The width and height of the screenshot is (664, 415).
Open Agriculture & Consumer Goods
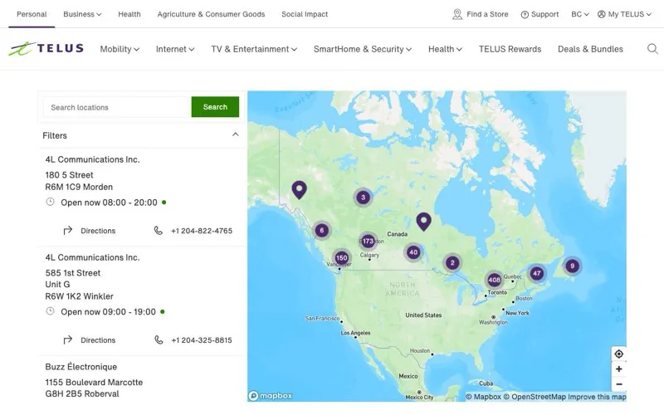point(211,14)
